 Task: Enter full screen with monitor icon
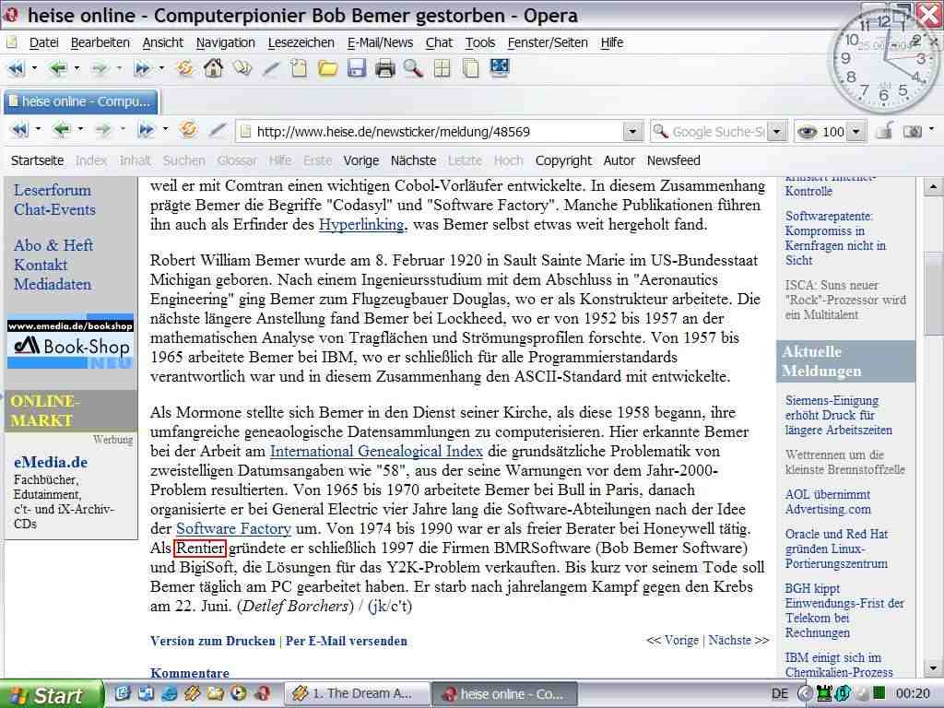coord(500,67)
